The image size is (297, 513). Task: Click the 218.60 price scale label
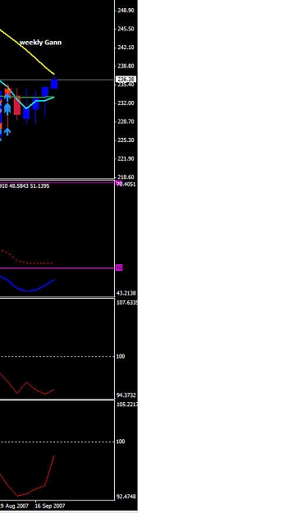pos(126,177)
